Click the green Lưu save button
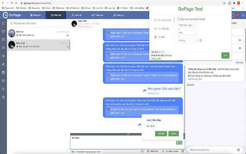Viewport: 246px width, 154px height. point(225,55)
